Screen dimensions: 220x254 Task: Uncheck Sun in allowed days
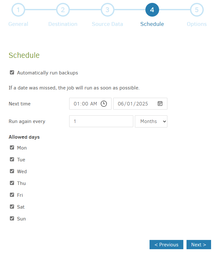click(x=12, y=219)
